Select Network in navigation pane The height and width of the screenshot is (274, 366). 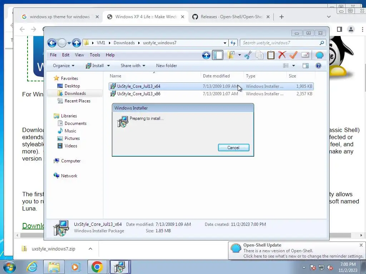pyautogui.click(x=69, y=176)
